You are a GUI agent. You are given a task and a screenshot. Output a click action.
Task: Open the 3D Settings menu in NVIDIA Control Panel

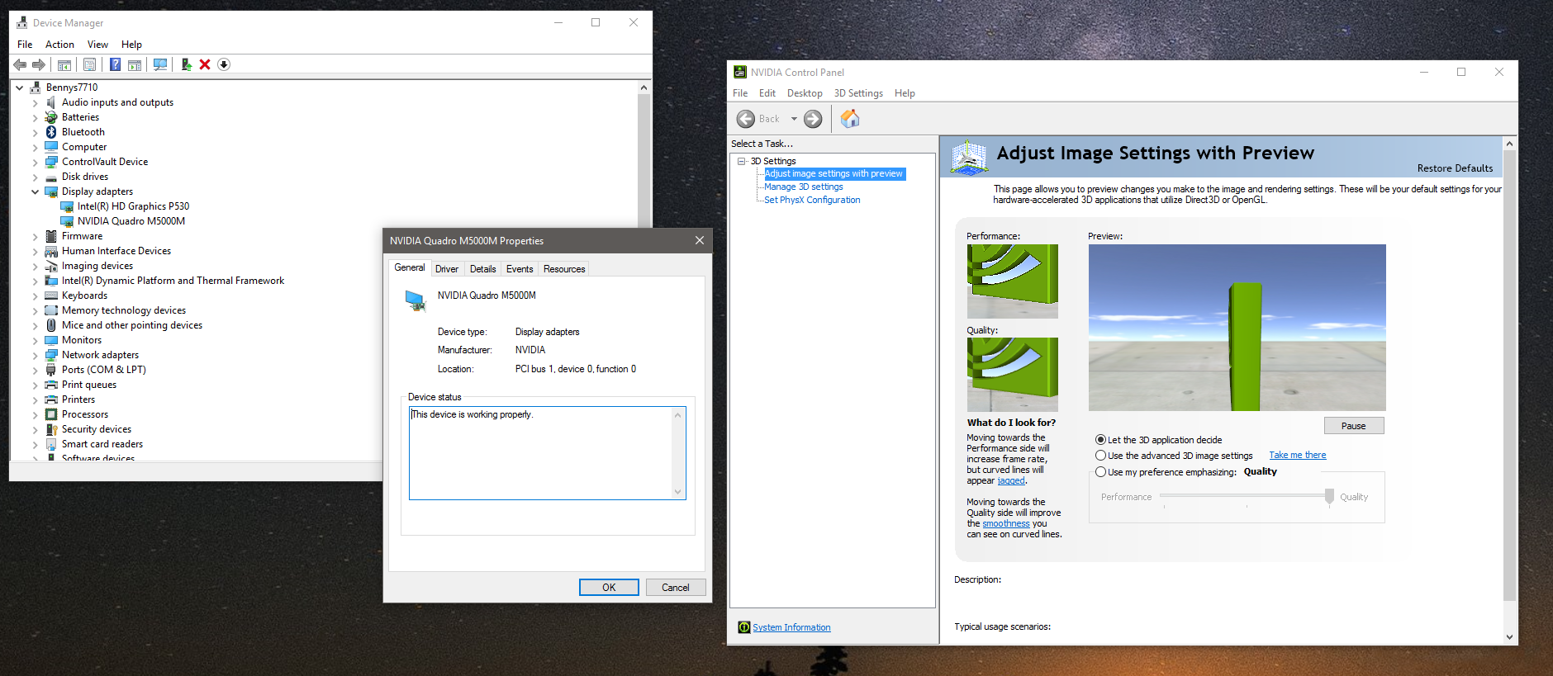click(858, 93)
